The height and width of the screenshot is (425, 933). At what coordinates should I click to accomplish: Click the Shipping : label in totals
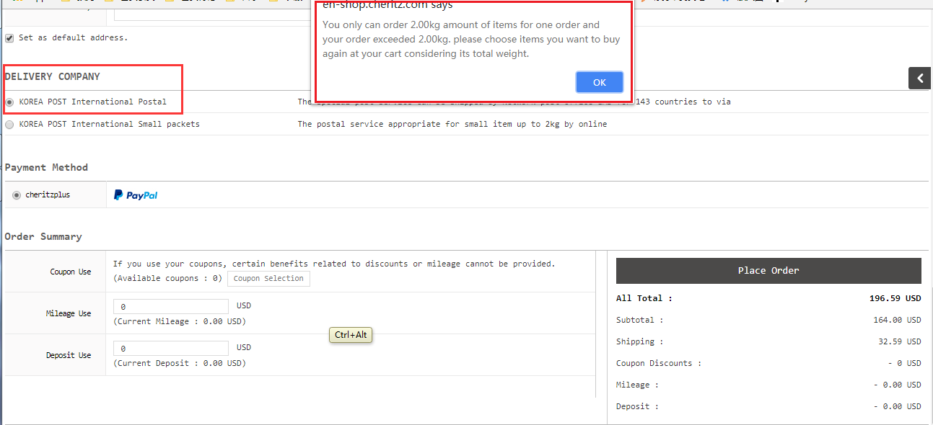click(x=640, y=341)
